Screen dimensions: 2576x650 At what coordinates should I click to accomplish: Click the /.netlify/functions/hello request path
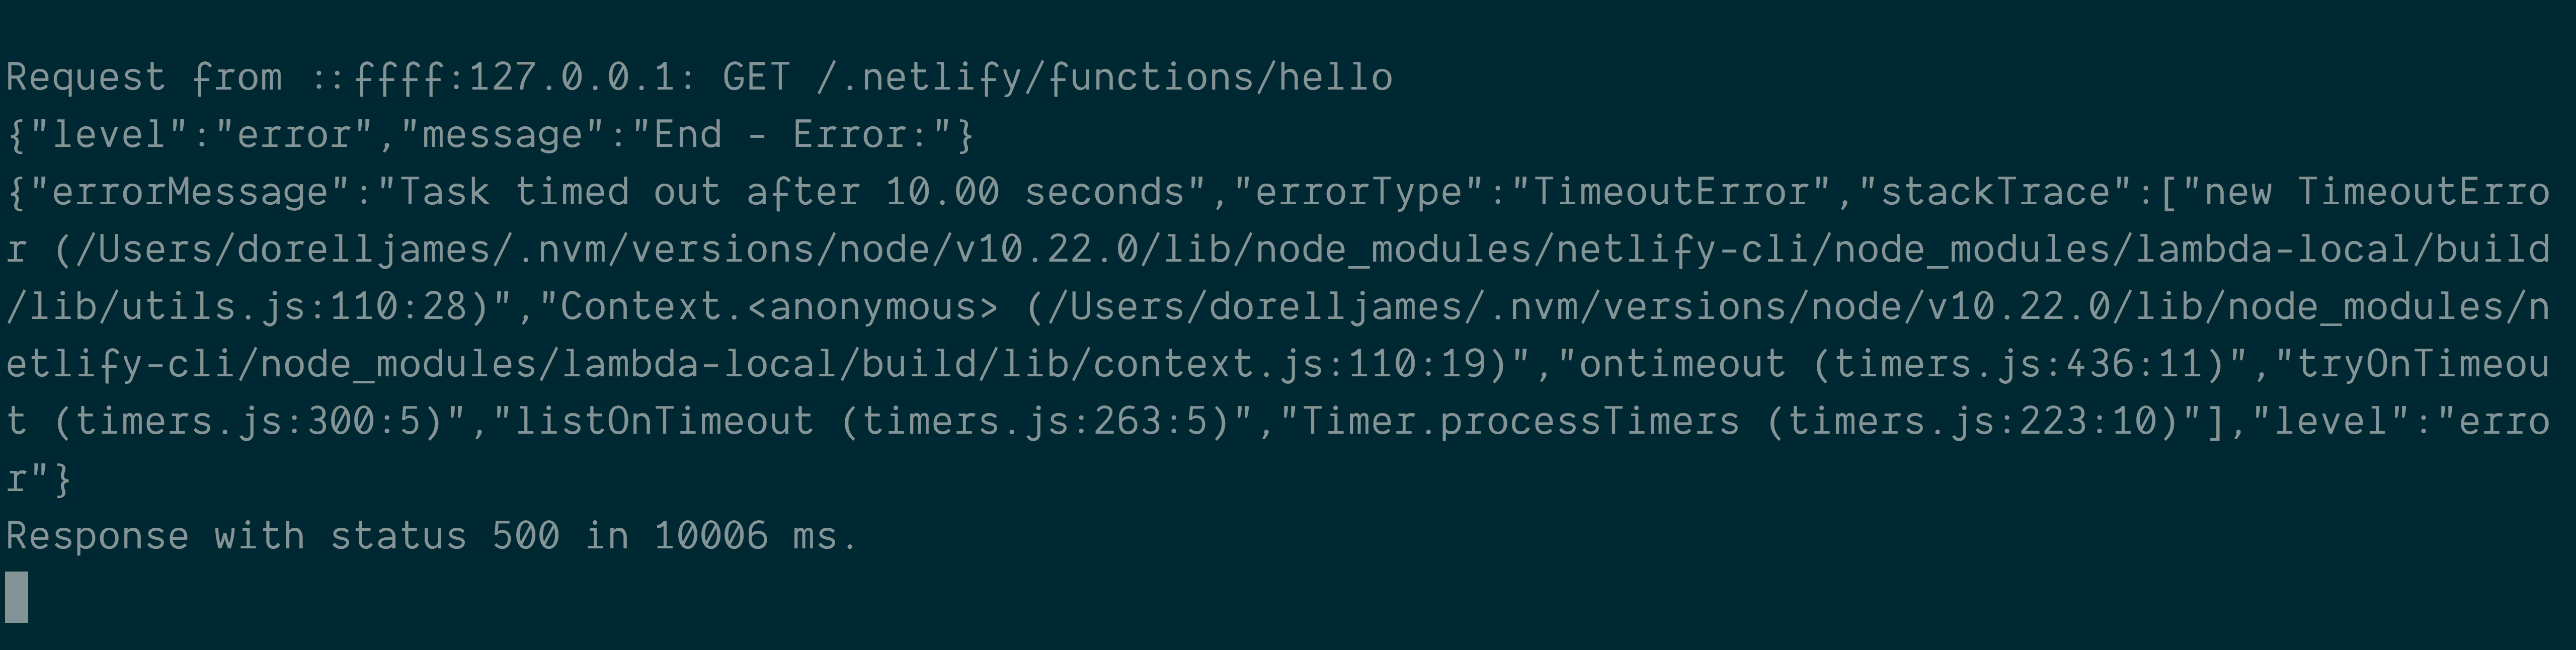pyautogui.click(x=1104, y=77)
